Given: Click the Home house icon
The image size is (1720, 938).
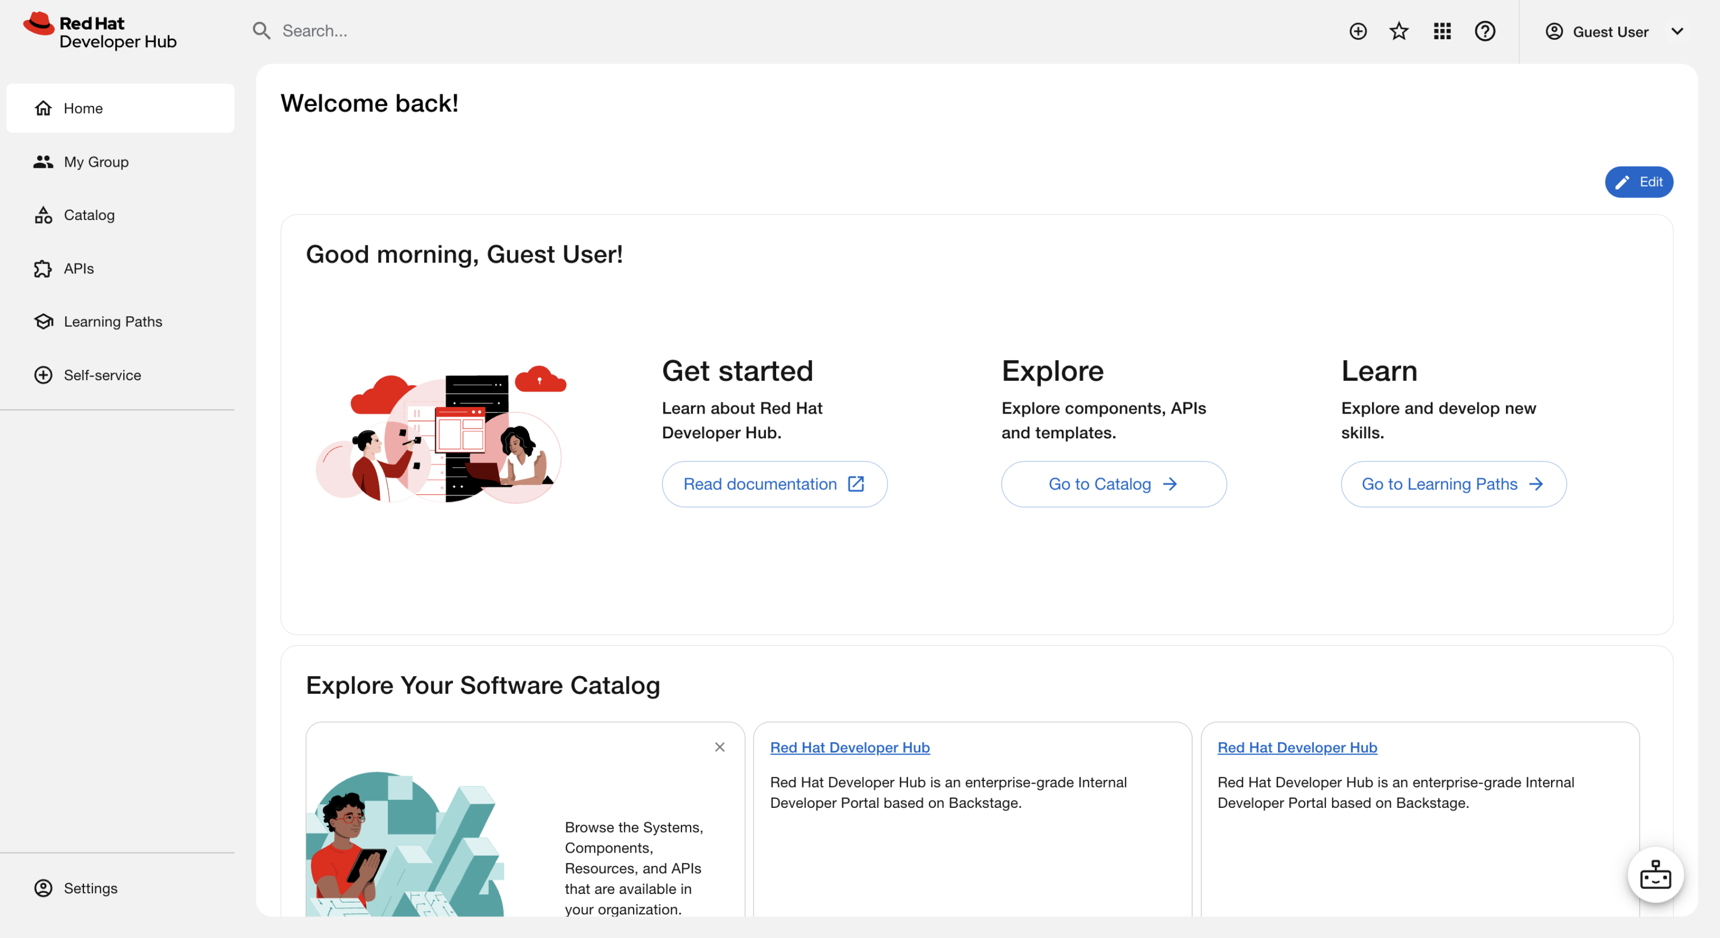Looking at the screenshot, I should (x=44, y=108).
